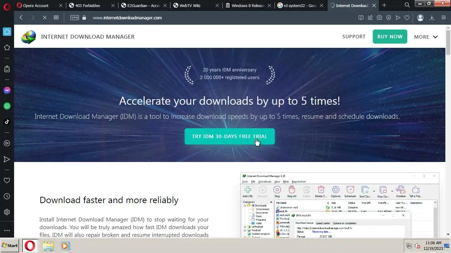
Task: Go back with the browser back arrow
Action: 21,18
